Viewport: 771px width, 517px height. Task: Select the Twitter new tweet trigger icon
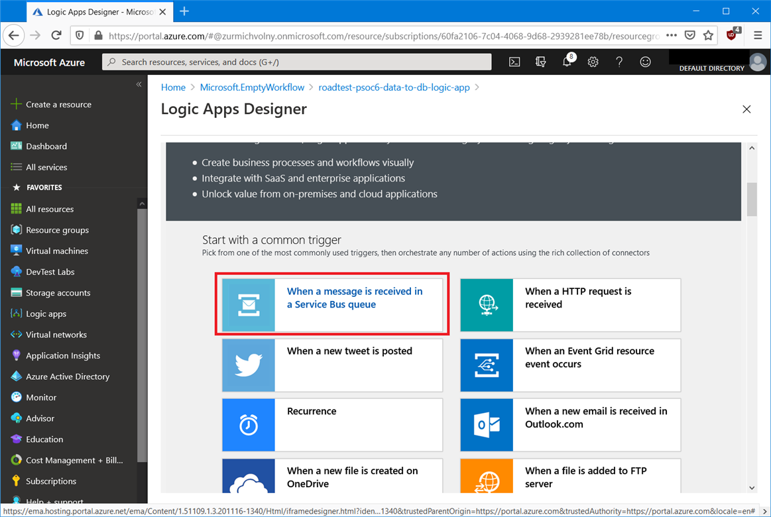[x=249, y=365]
